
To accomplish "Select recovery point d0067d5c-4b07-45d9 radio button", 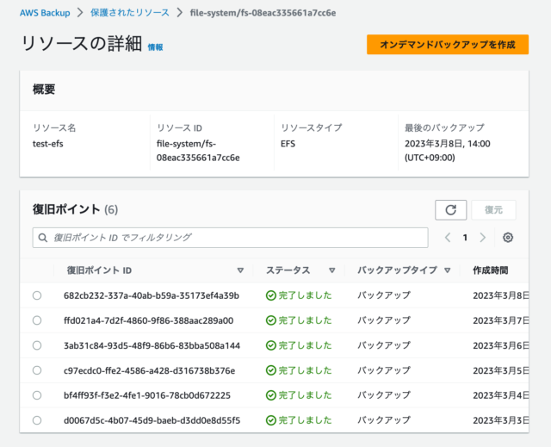I will pyautogui.click(x=37, y=420).
